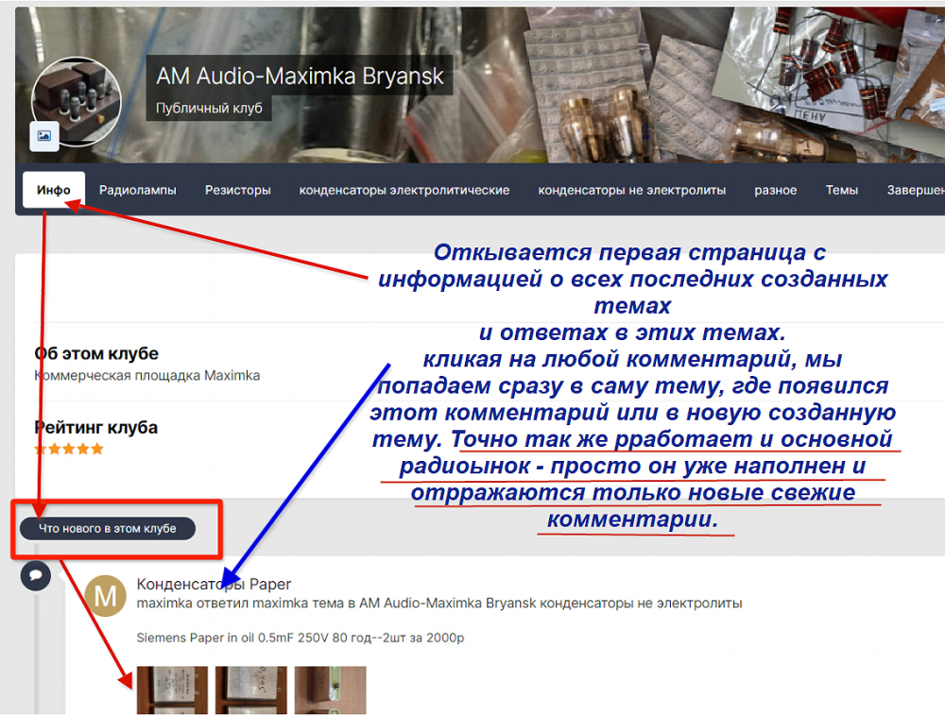Open the third capacitor photo thumbnail
This screenshot has width=945, height=716.
[330, 690]
